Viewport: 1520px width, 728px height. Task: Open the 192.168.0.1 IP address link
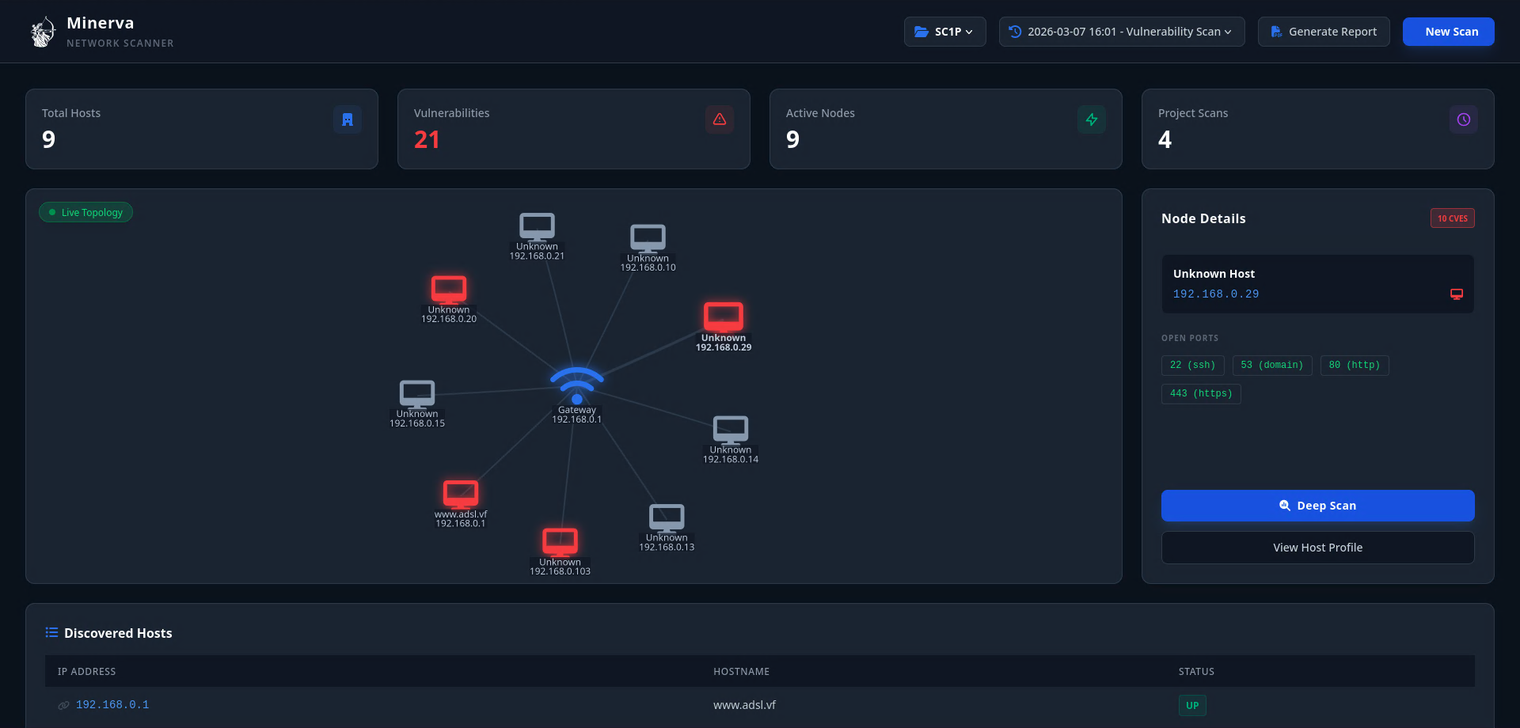[x=112, y=704]
